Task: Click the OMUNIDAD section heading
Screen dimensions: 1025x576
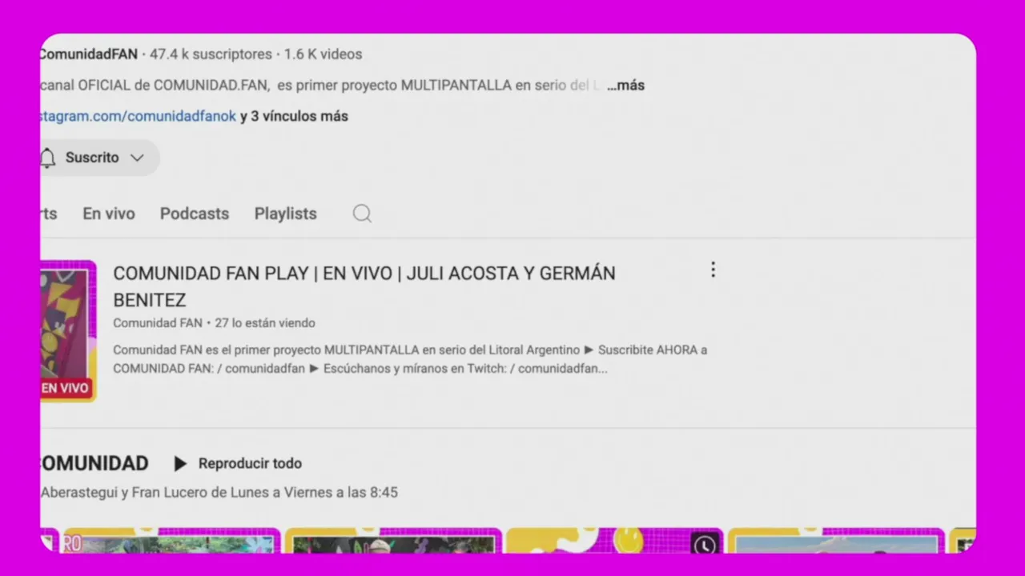Action: click(x=94, y=464)
